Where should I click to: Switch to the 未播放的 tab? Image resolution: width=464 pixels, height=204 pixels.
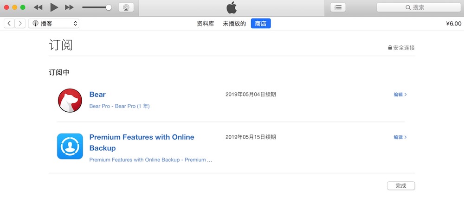[234, 24]
